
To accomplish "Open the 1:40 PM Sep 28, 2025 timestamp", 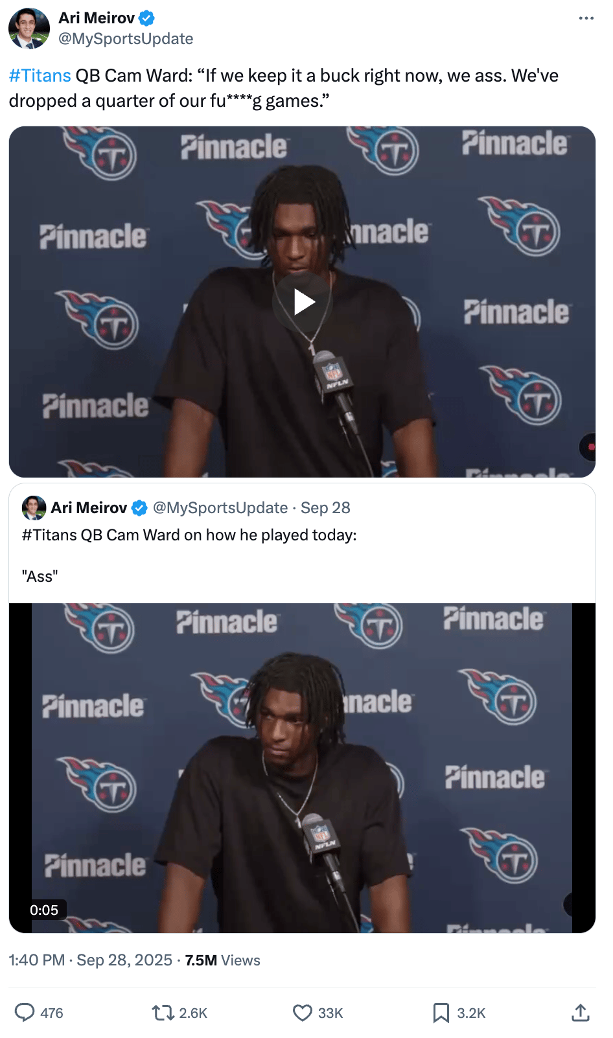I will 91,960.
